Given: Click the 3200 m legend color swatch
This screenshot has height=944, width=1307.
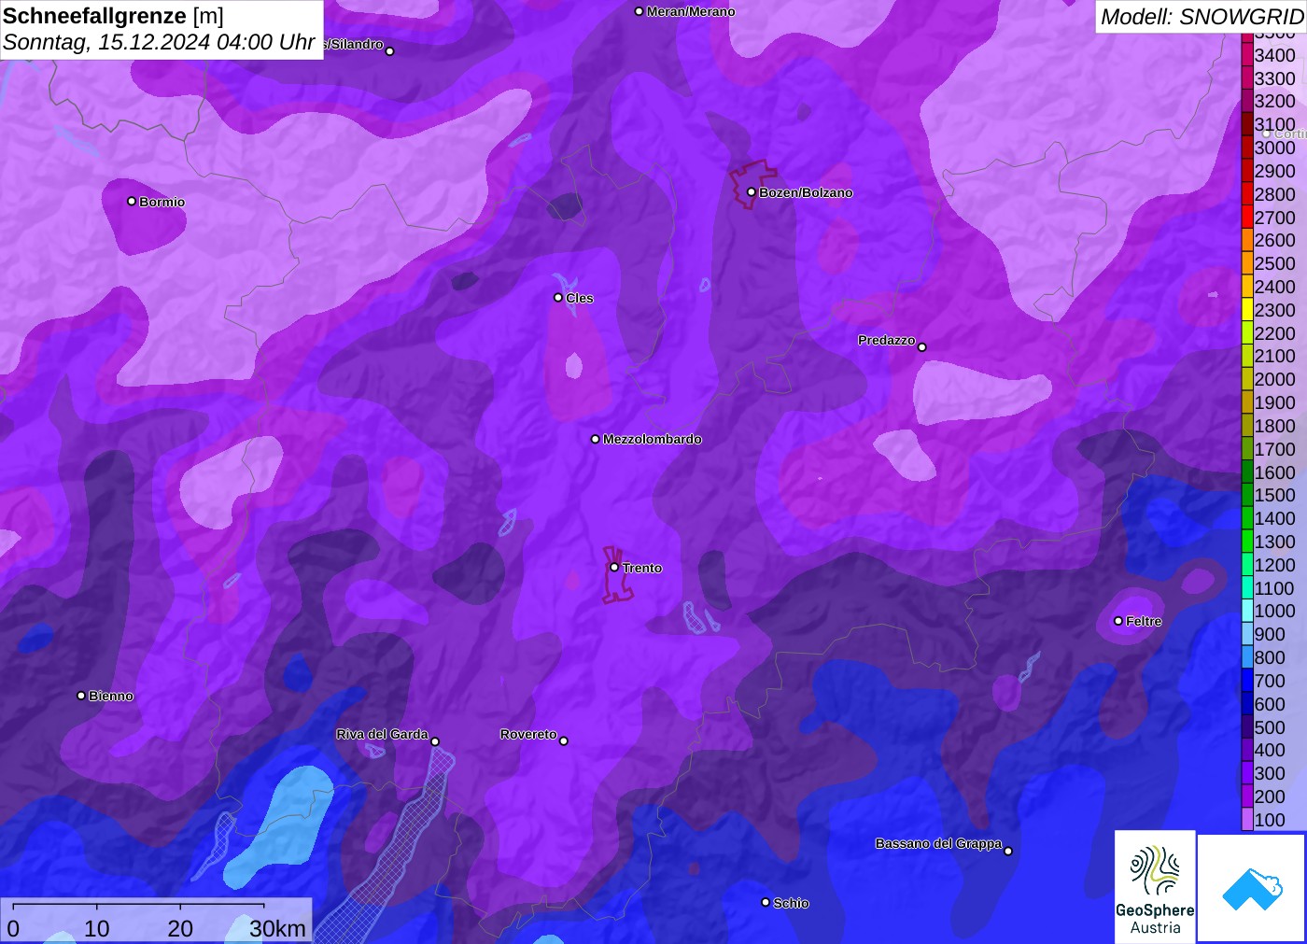Looking at the screenshot, I should [1247, 101].
